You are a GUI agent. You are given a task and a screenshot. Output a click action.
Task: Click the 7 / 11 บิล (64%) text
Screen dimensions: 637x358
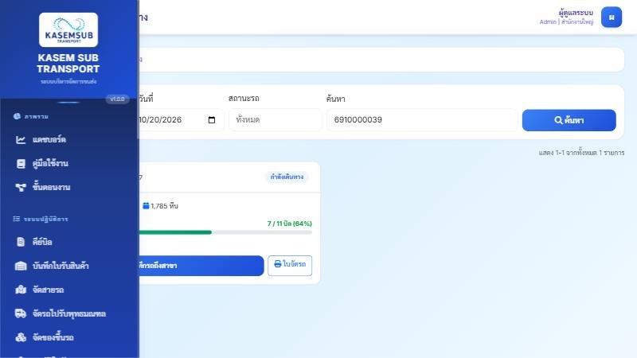coord(289,224)
